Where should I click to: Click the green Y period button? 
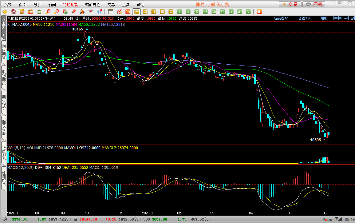[x=248, y=12]
